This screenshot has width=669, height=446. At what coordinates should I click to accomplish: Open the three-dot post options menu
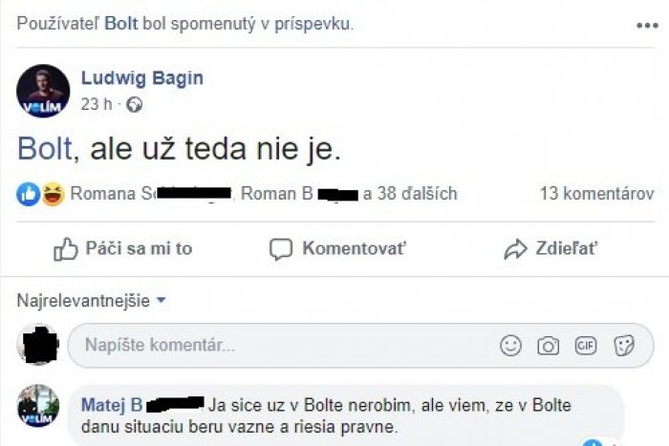tap(646, 25)
